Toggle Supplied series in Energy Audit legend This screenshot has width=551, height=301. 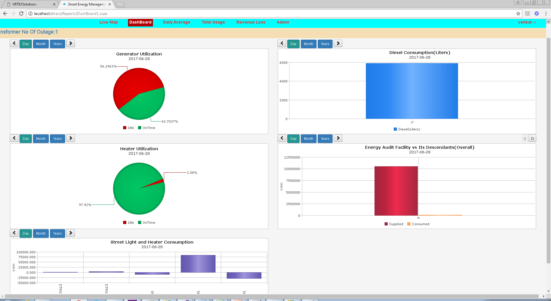pos(394,224)
